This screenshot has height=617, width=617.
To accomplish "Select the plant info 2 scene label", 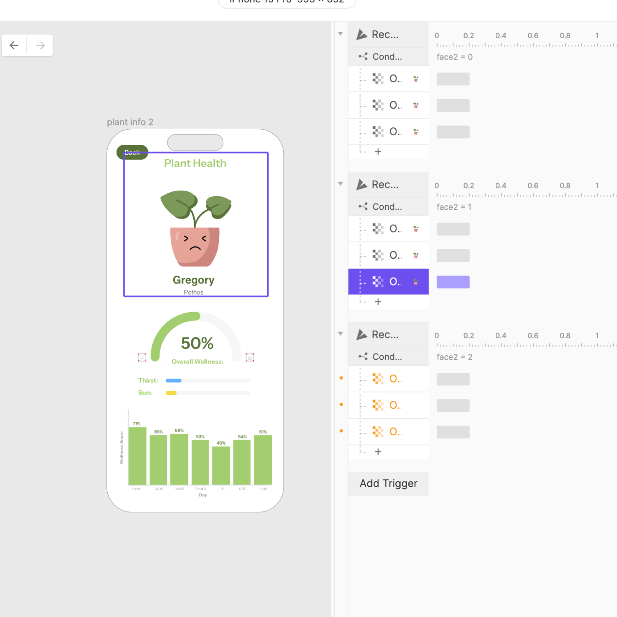I will [130, 122].
